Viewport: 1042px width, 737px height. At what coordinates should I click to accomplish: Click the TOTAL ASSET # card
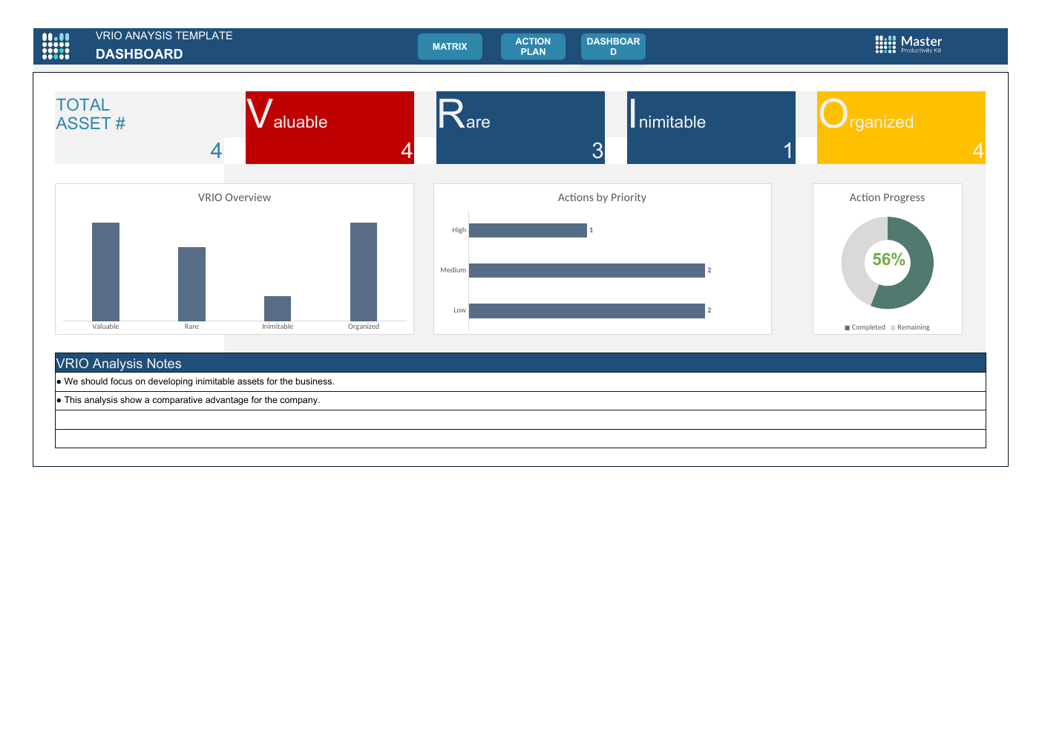140,128
